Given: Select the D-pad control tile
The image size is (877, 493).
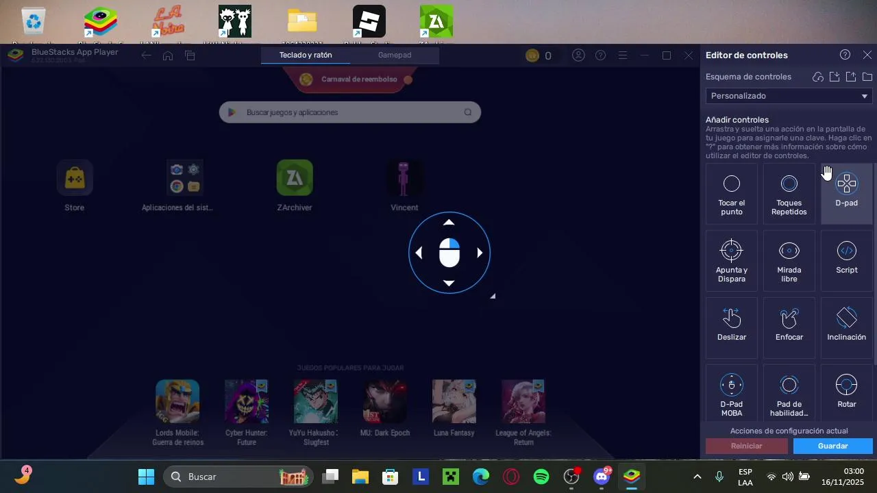Looking at the screenshot, I should 847,194.
